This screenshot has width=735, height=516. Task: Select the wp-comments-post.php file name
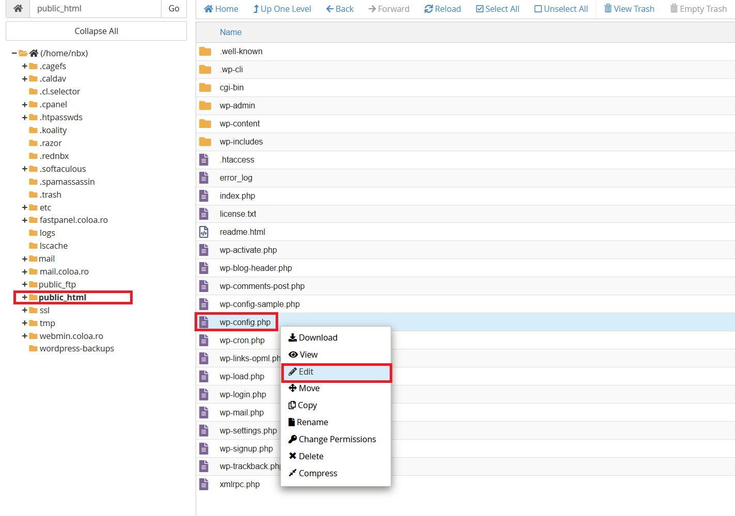click(x=262, y=286)
